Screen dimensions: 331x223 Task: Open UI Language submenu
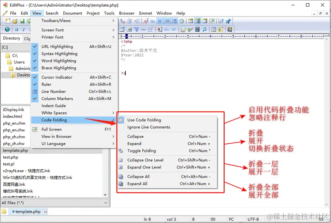74,144
